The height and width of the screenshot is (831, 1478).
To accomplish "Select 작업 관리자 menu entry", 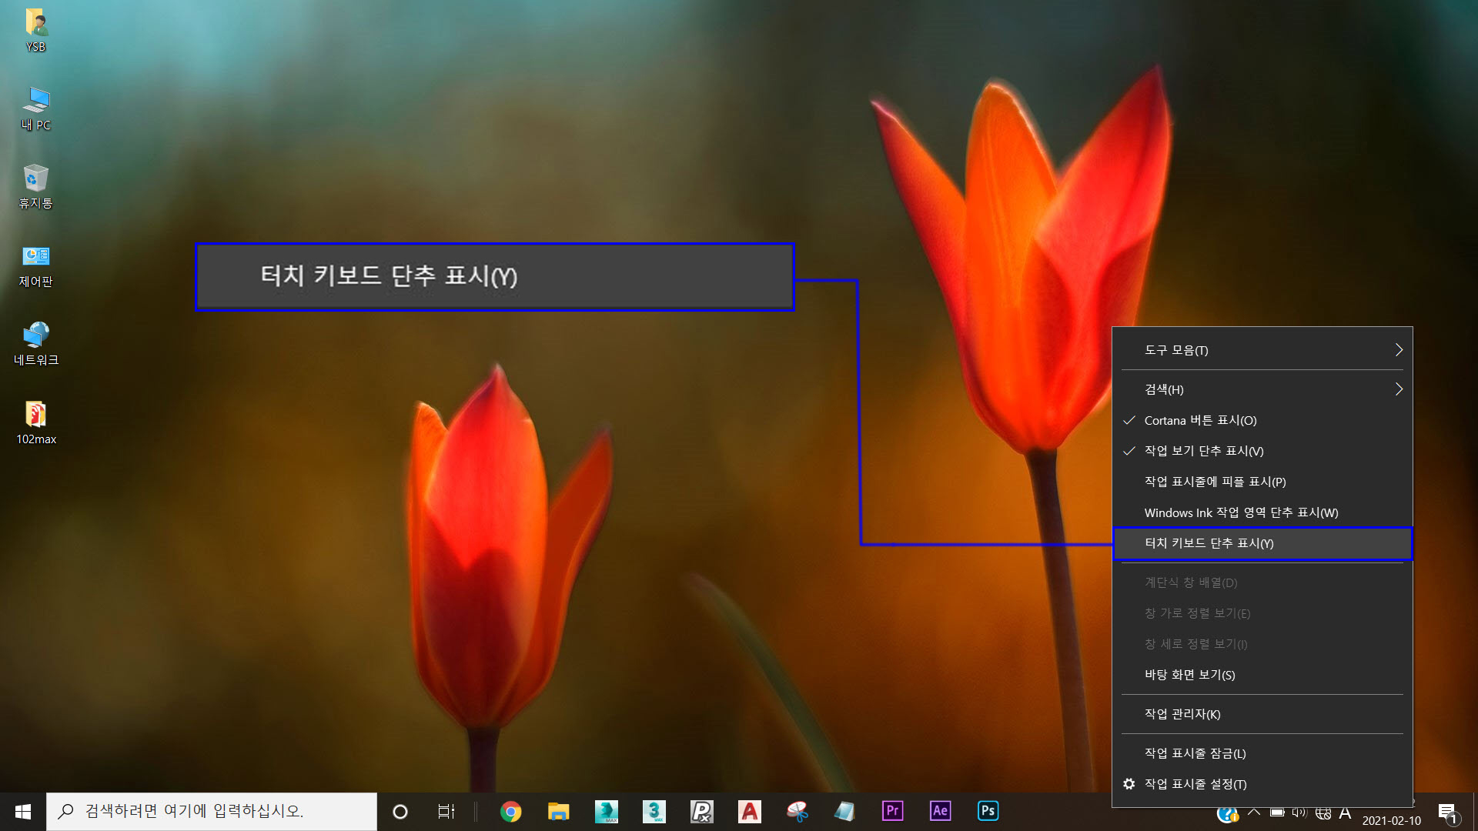I will 1182,714.
